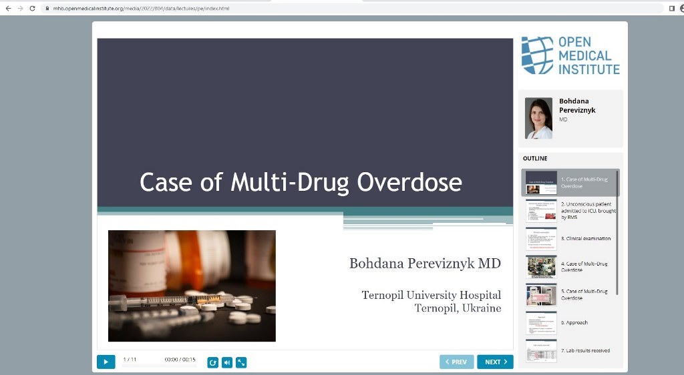Click the replay slide icon
This screenshot has height=375, width=684.
[x=212, y=362]
